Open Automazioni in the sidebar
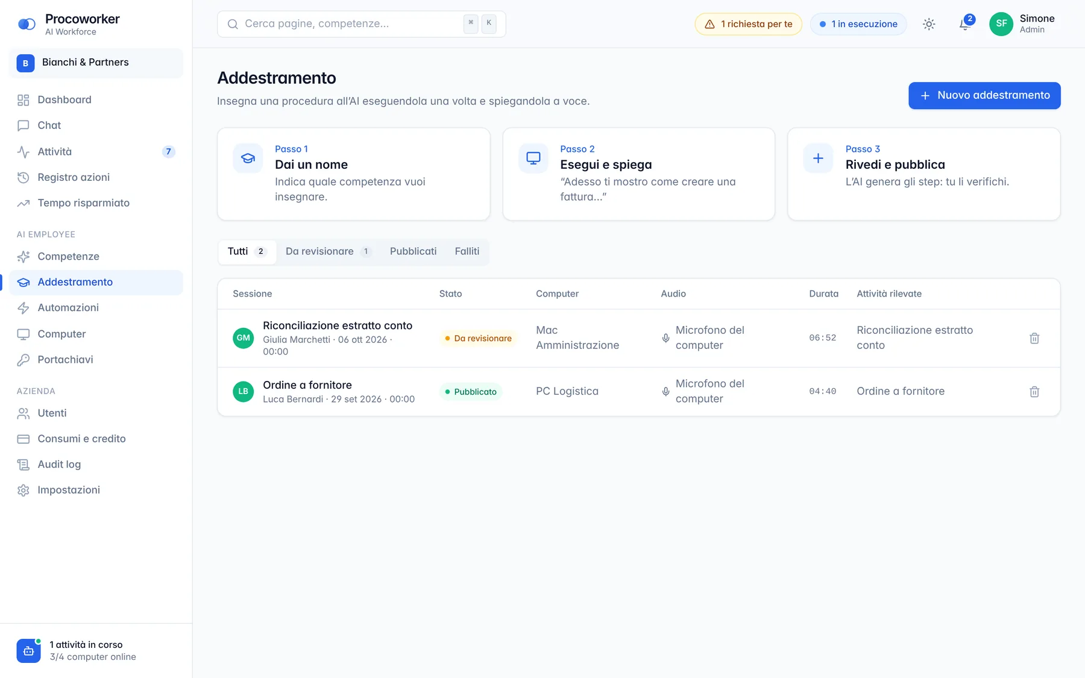Viewport: 1085px width, 678px height. coord(96,308)
